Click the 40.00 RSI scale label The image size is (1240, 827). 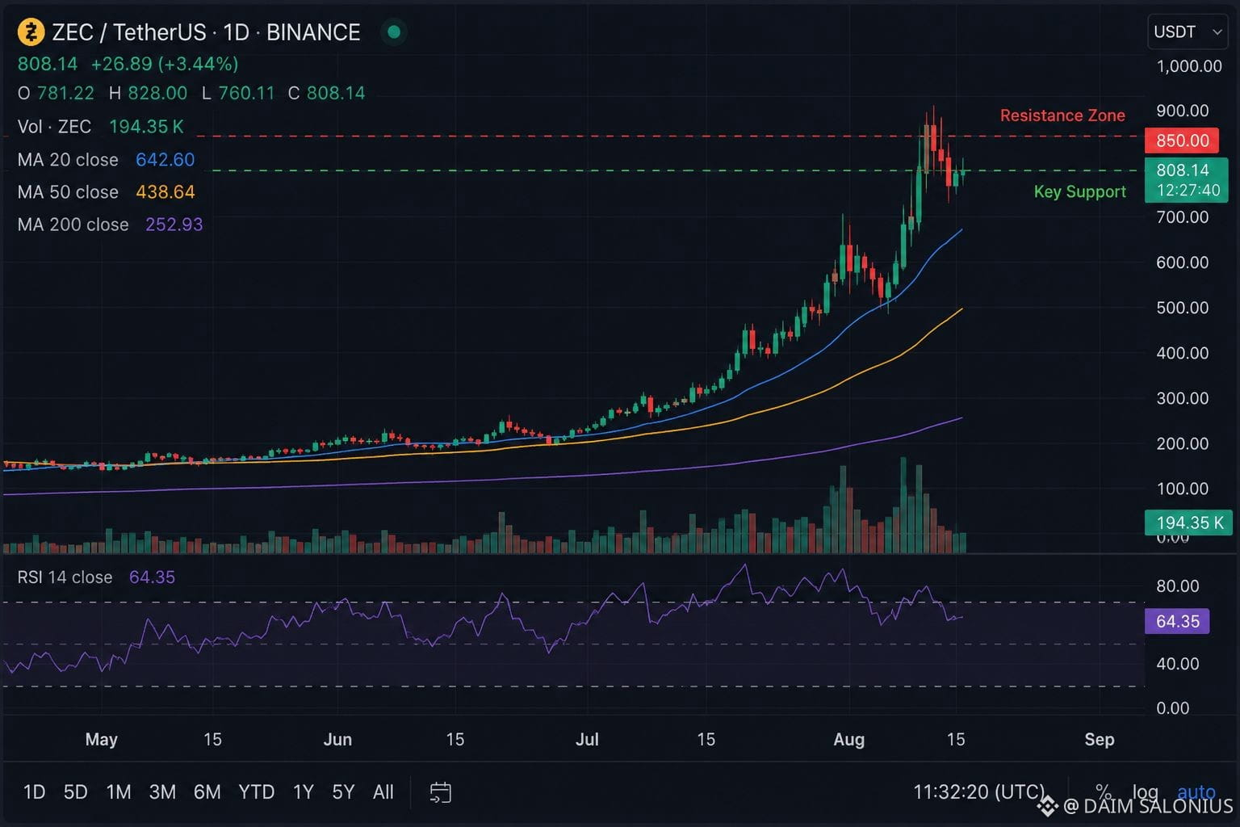[x=1178, y=664]
